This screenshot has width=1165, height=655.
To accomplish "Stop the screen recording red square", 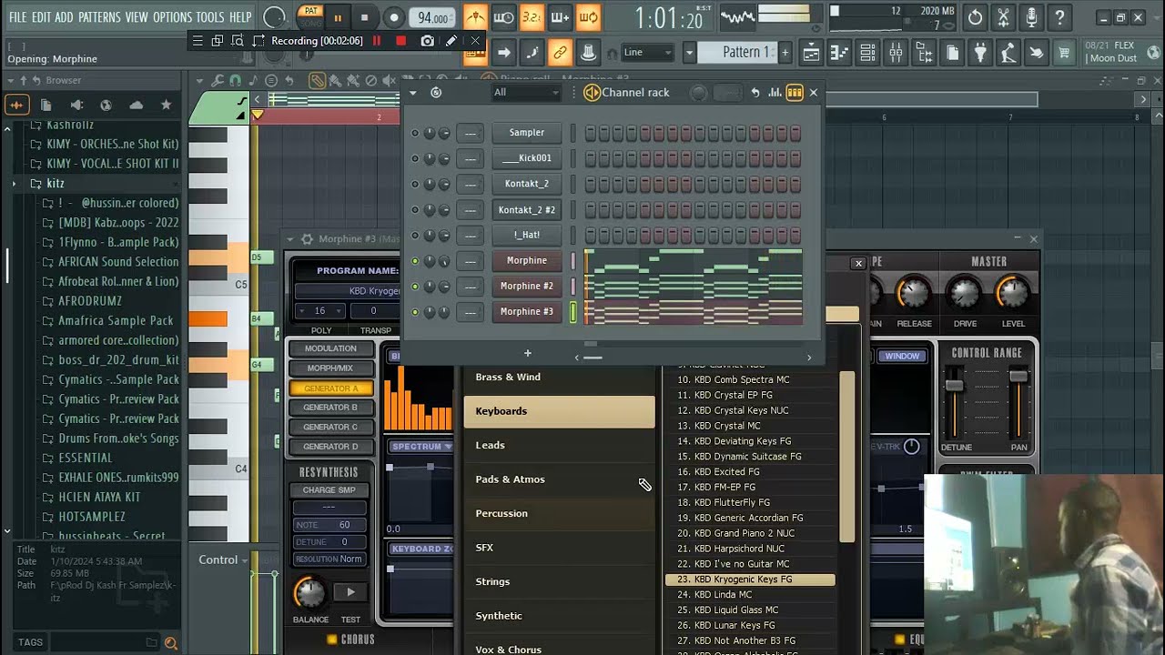I will click(400, 41).
